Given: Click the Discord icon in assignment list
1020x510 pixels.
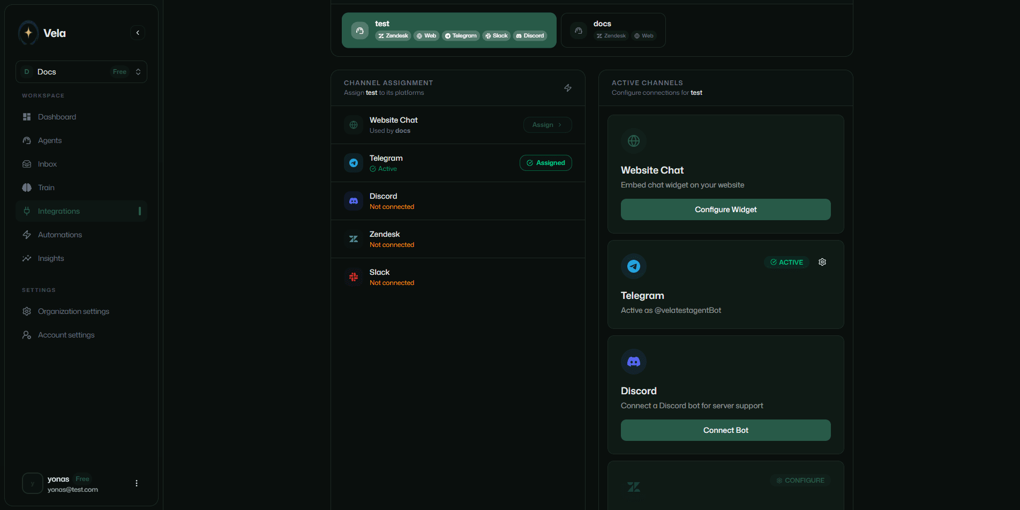Looking at the screenshot, I should pyautogui.click(x=354, y=201).
